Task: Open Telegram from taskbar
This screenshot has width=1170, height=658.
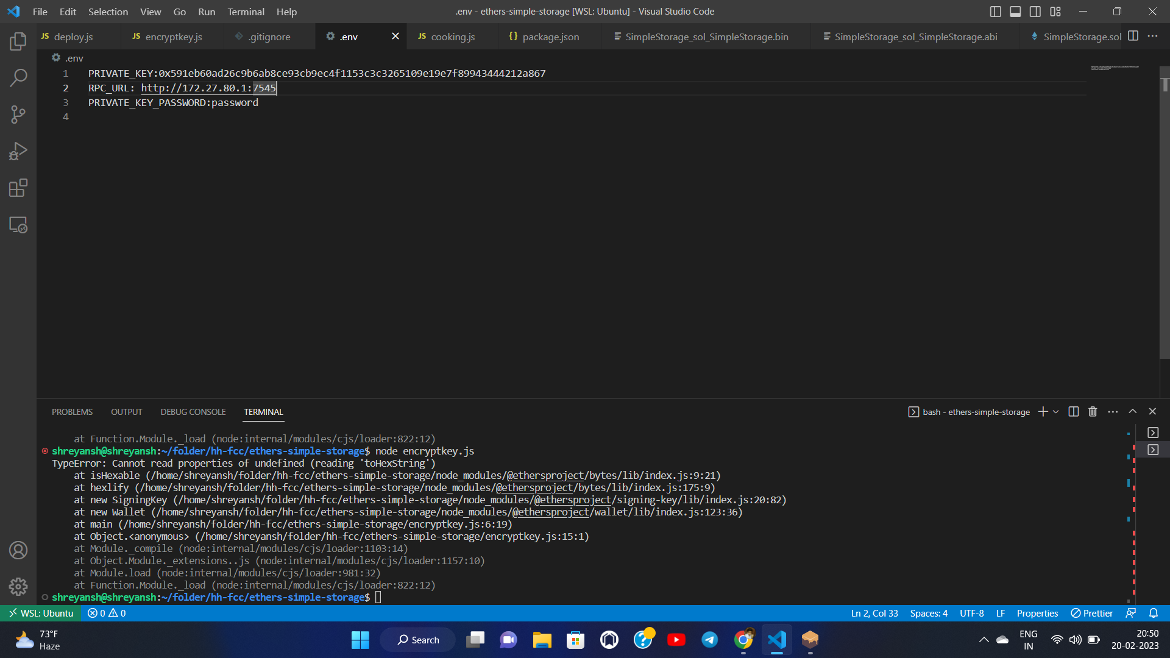Action: (709, 640)
